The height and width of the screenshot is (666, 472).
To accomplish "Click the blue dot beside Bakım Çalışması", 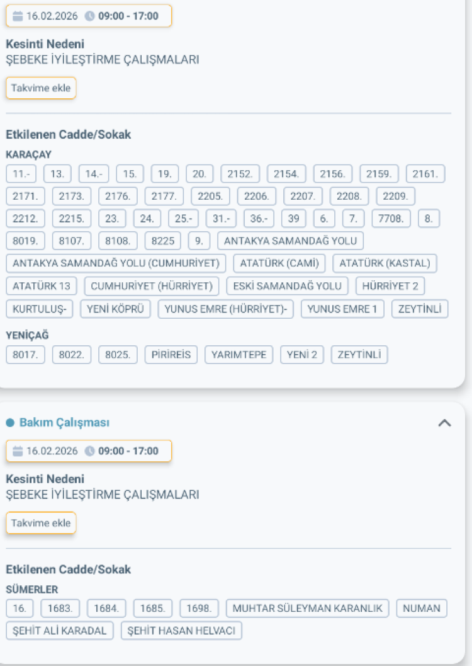I will (x=10, y=423).
